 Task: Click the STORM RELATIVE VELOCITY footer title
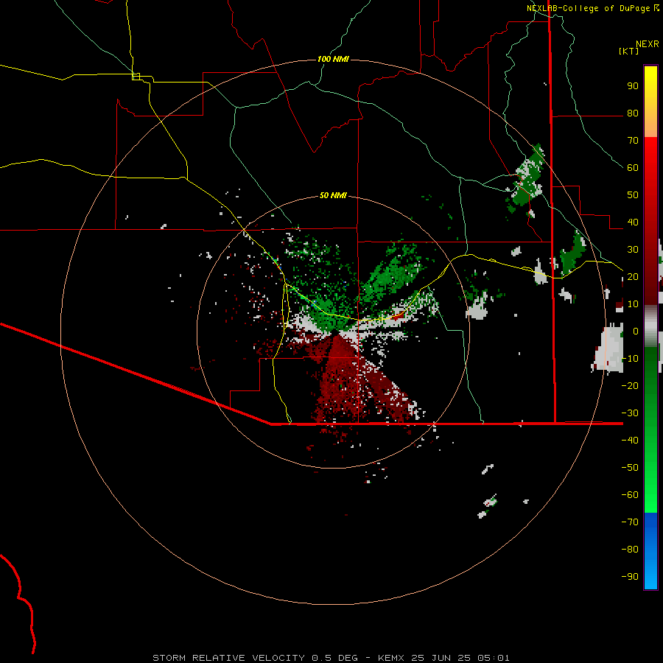pyautogui.click(x=228, y=658)
